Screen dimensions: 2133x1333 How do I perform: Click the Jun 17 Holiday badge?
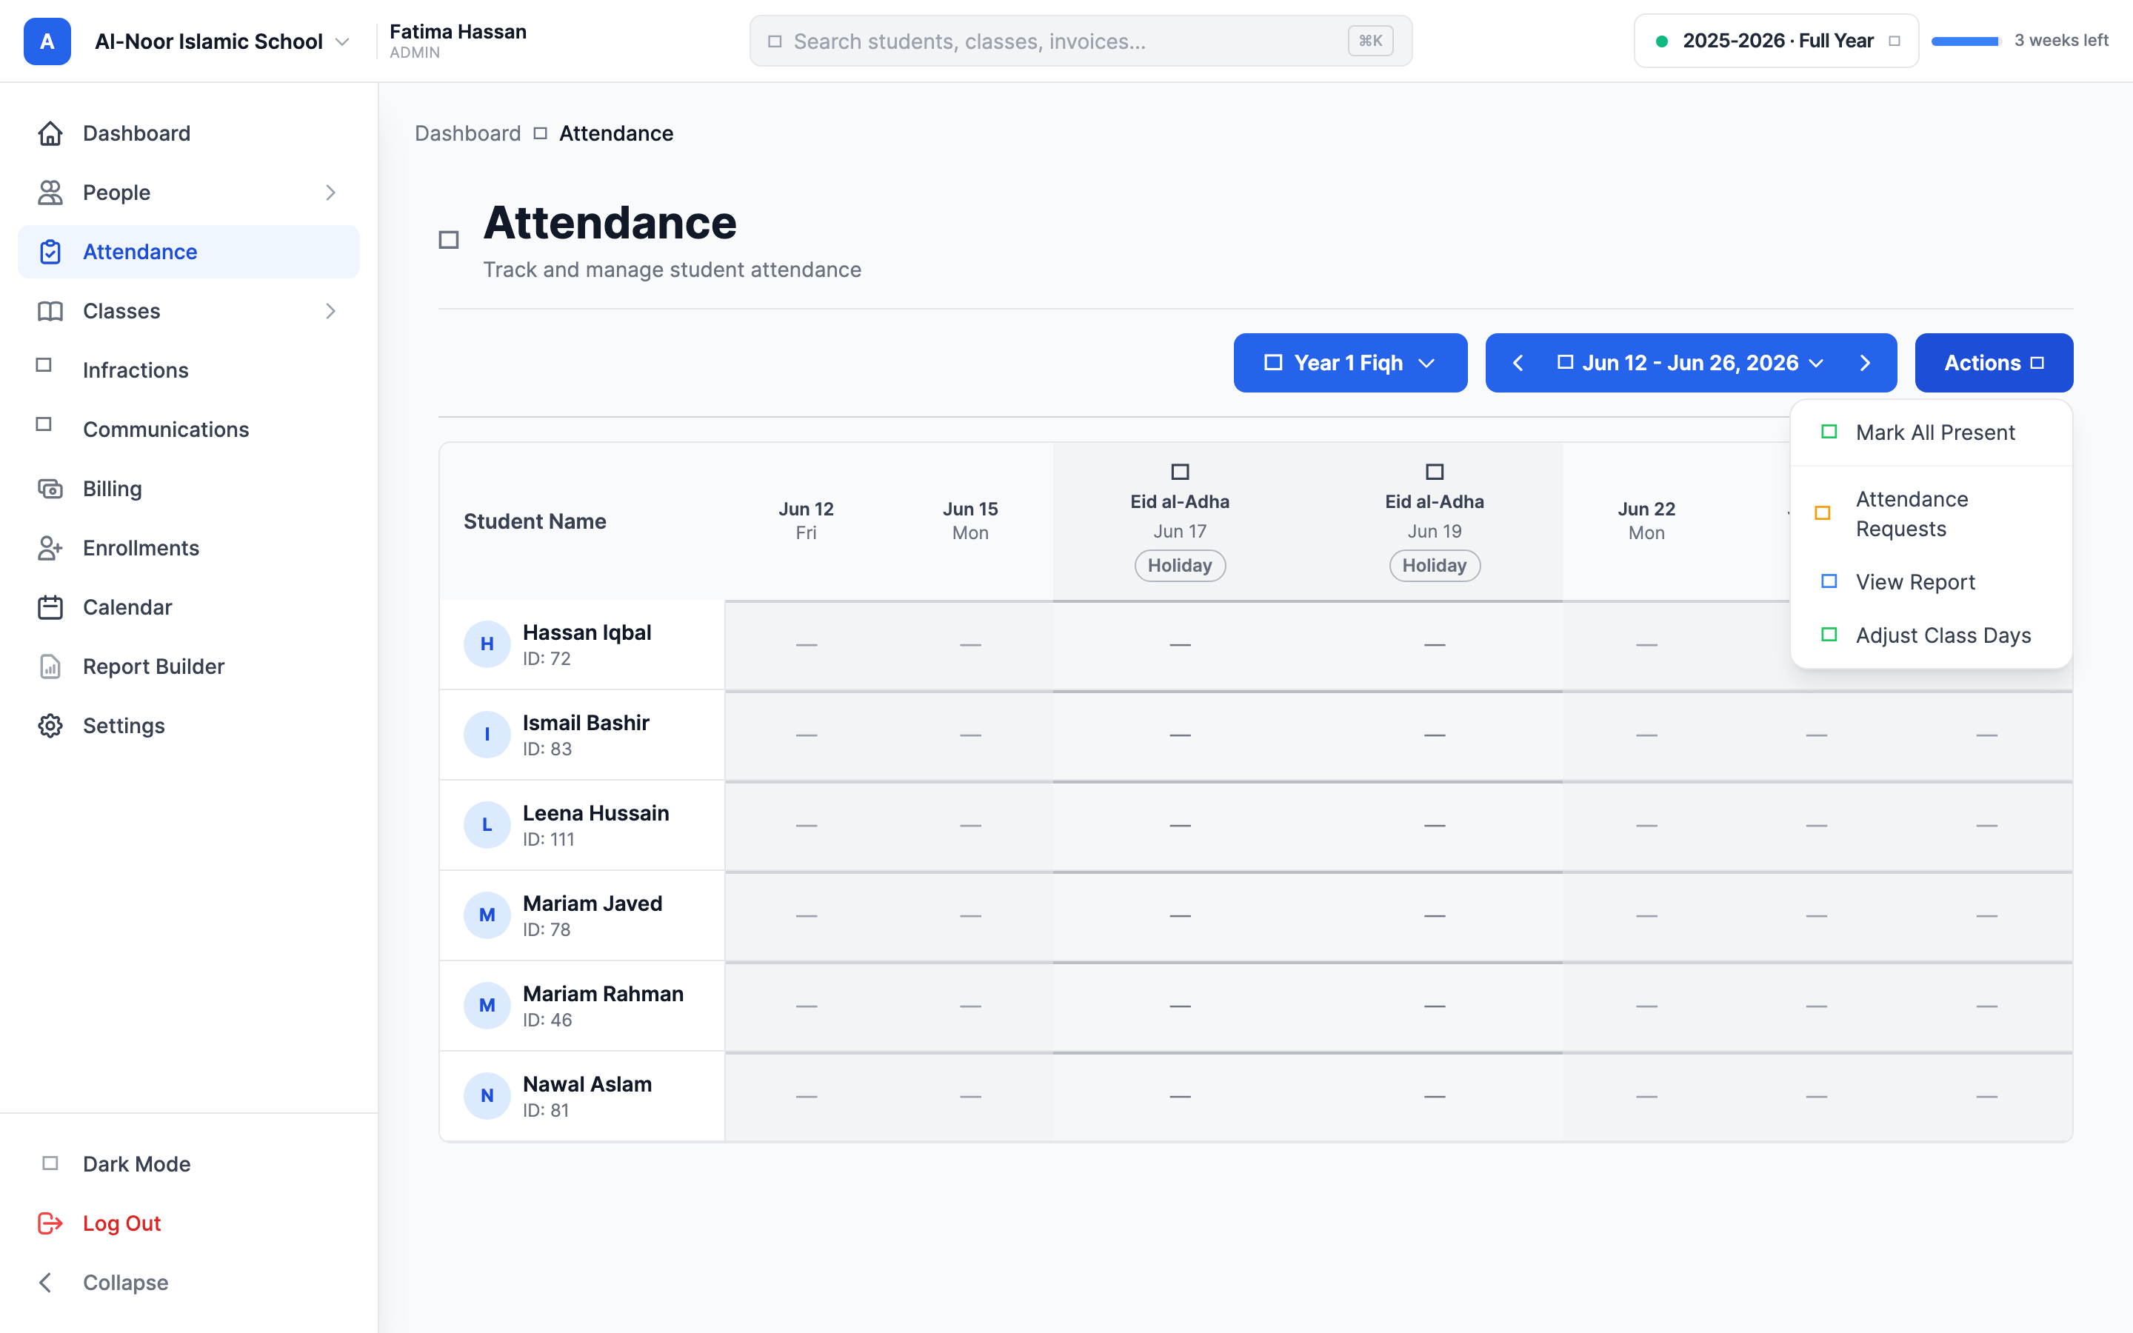click(x=1181, y=565)
